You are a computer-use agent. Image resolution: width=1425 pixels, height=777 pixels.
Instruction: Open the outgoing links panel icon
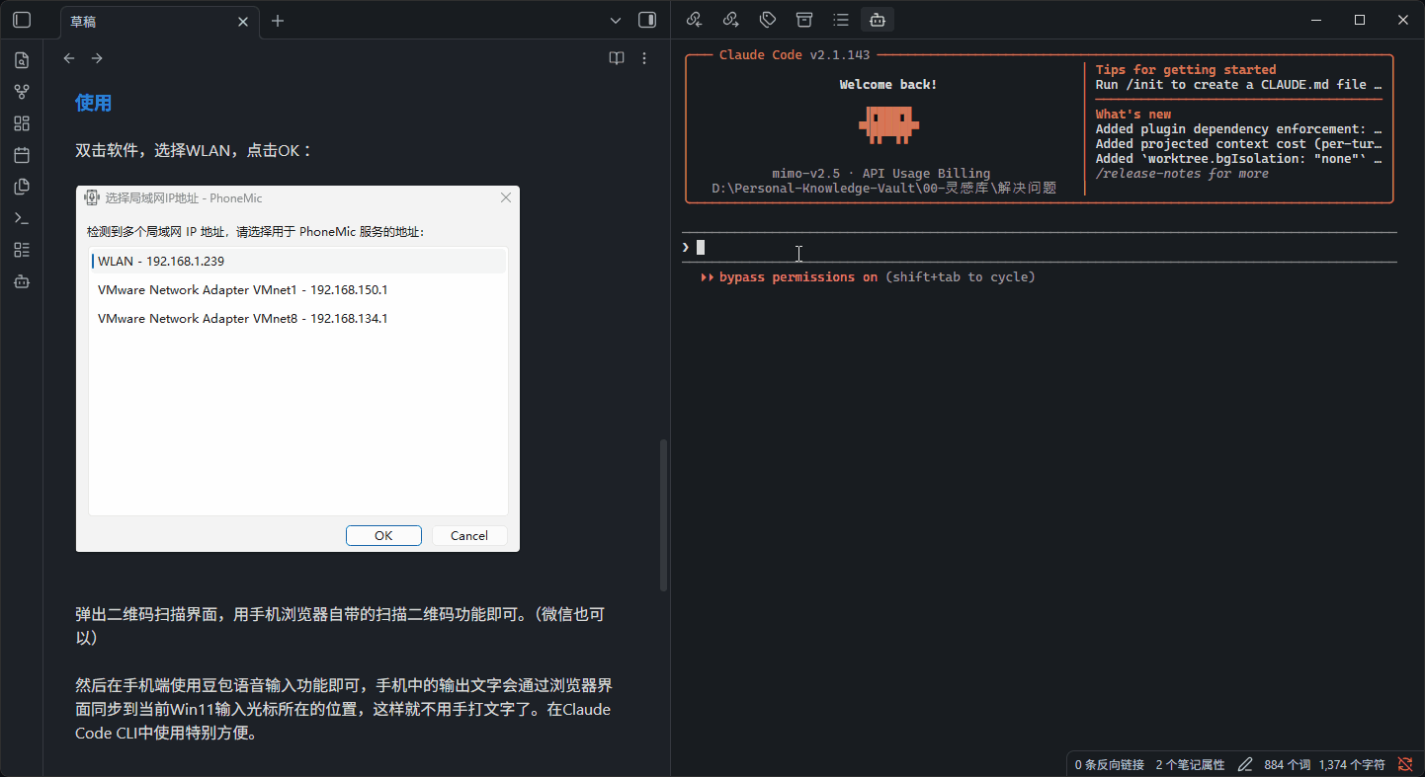tap(730, 19)
